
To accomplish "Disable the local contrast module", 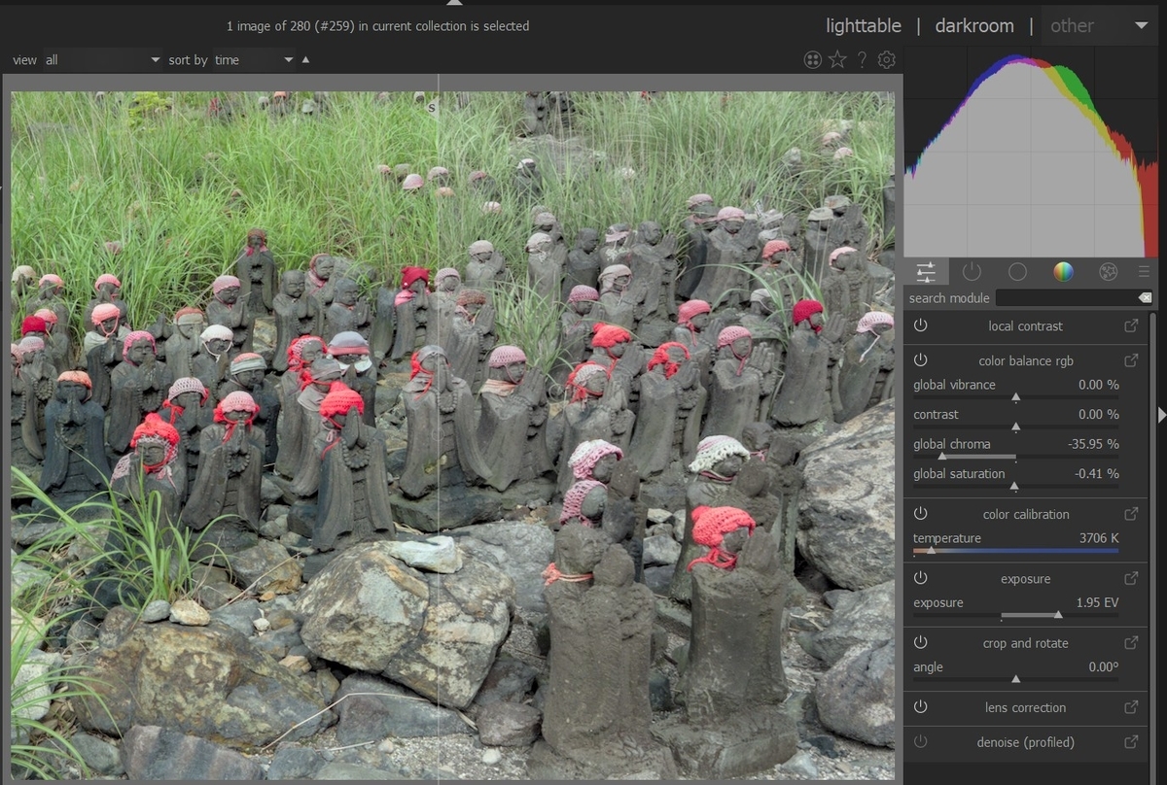I will click(920, 325).
